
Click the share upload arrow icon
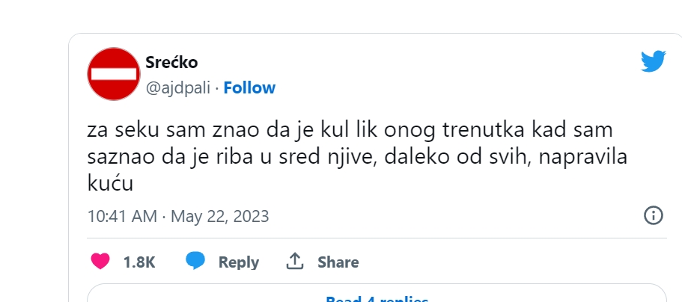click(295, 261)
